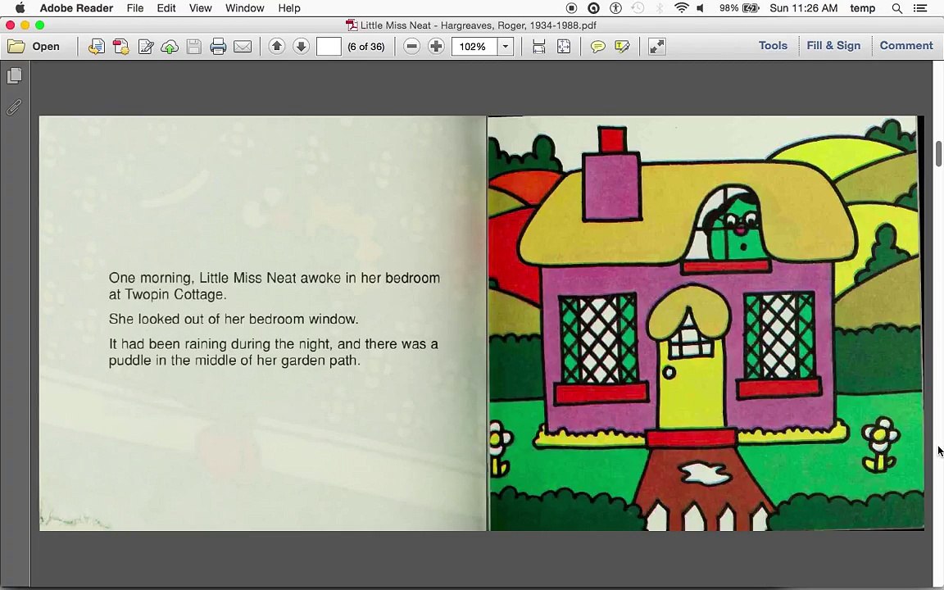This screenshot has height=590, width=944.
Task: Switch to read mode with expand icon
Action: [657, 47]
